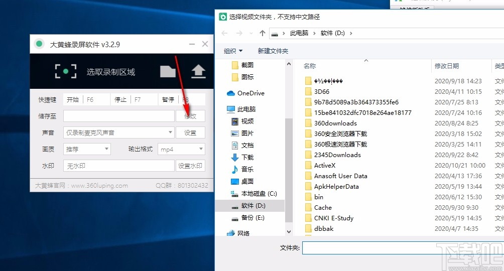Click the select recording area icon

click(x=66, y=71)
